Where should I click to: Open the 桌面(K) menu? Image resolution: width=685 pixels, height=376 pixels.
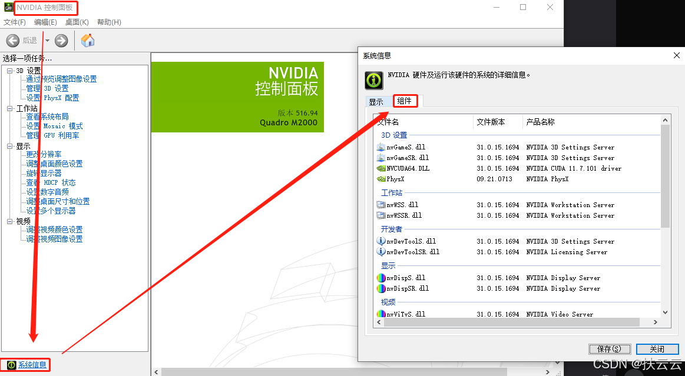click(x=77, y=22)
